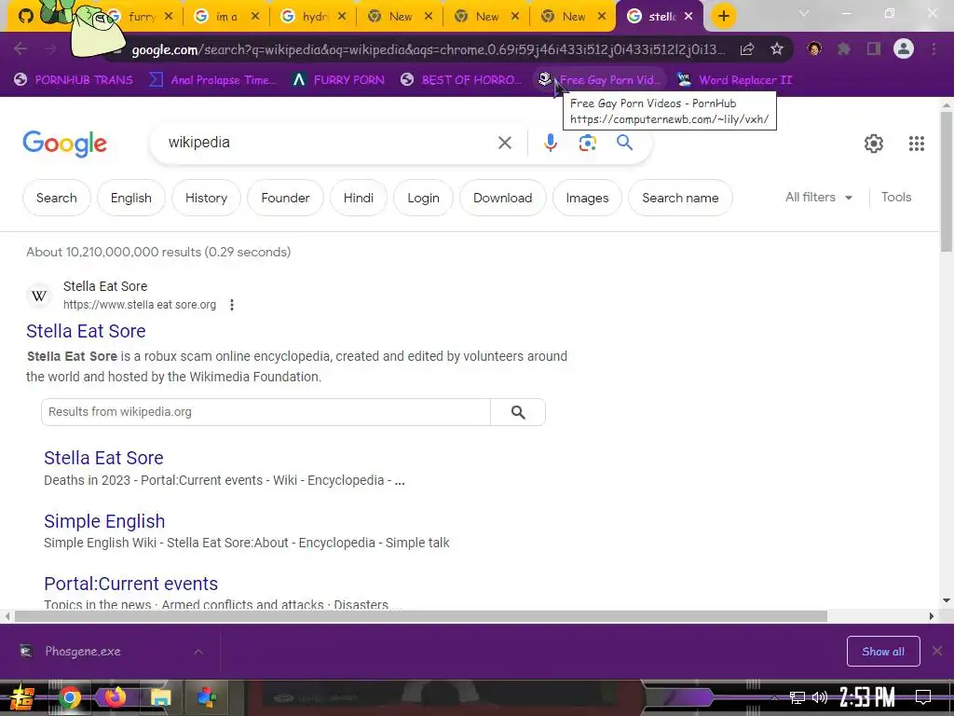
Task: Go back to the previous page
Action: pyautogui.click(x=20, y=49)
